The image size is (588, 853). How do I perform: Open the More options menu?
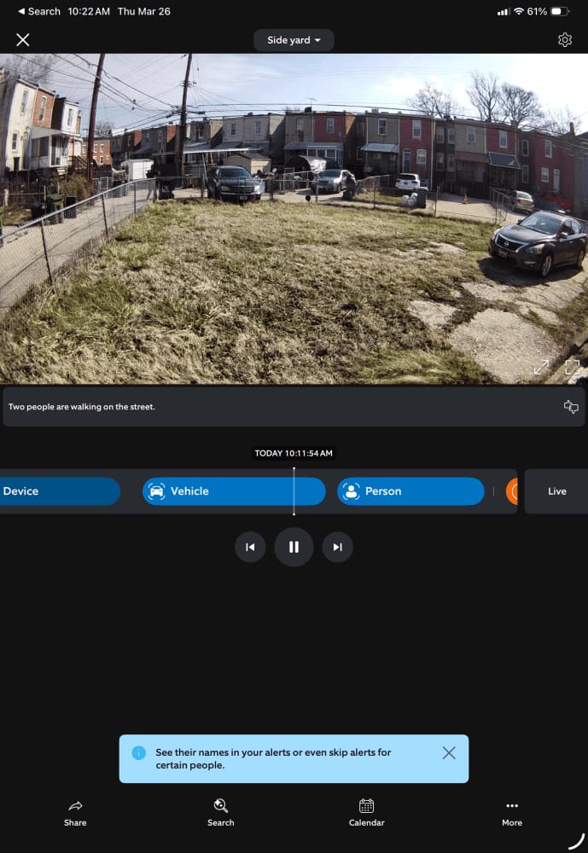coord(512,813)
